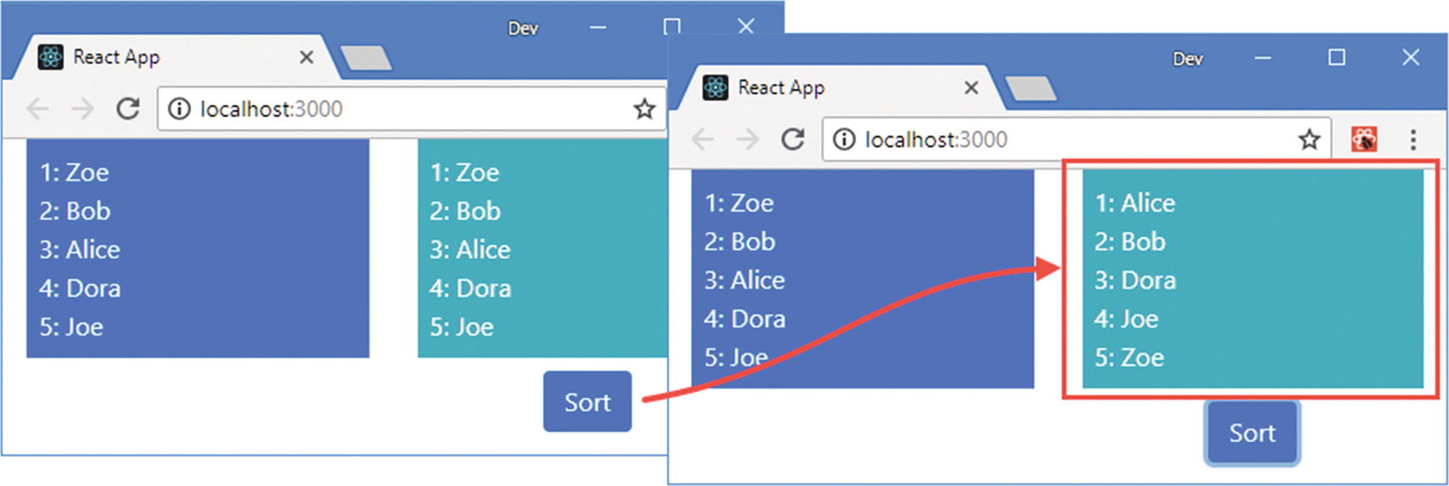Close the React App tab in the left window
Viewport: 1449px width, 486px height.
[306, 57]
